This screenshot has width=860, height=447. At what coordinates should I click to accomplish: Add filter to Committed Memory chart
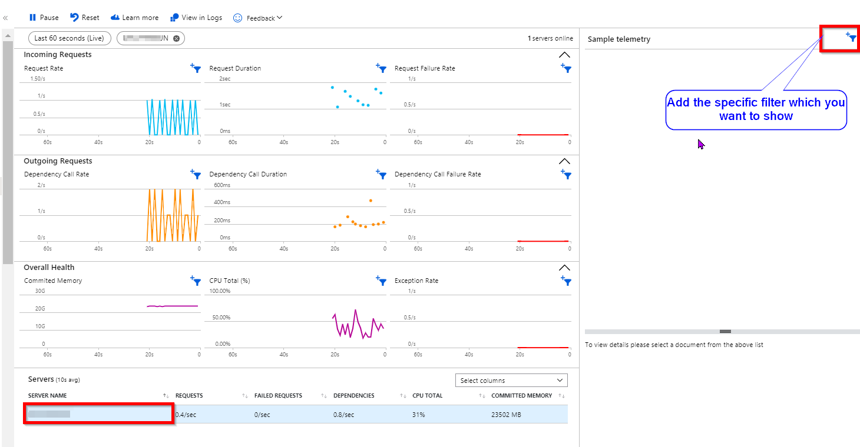(x=196, y=281)
